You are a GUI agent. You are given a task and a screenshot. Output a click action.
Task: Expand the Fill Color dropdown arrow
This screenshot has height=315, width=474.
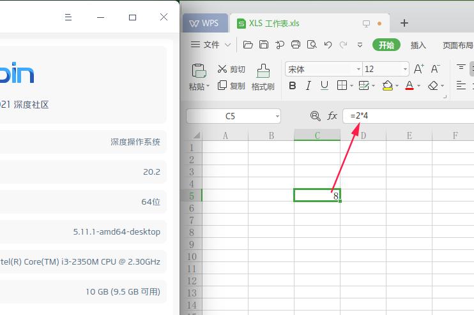(397, 86)
